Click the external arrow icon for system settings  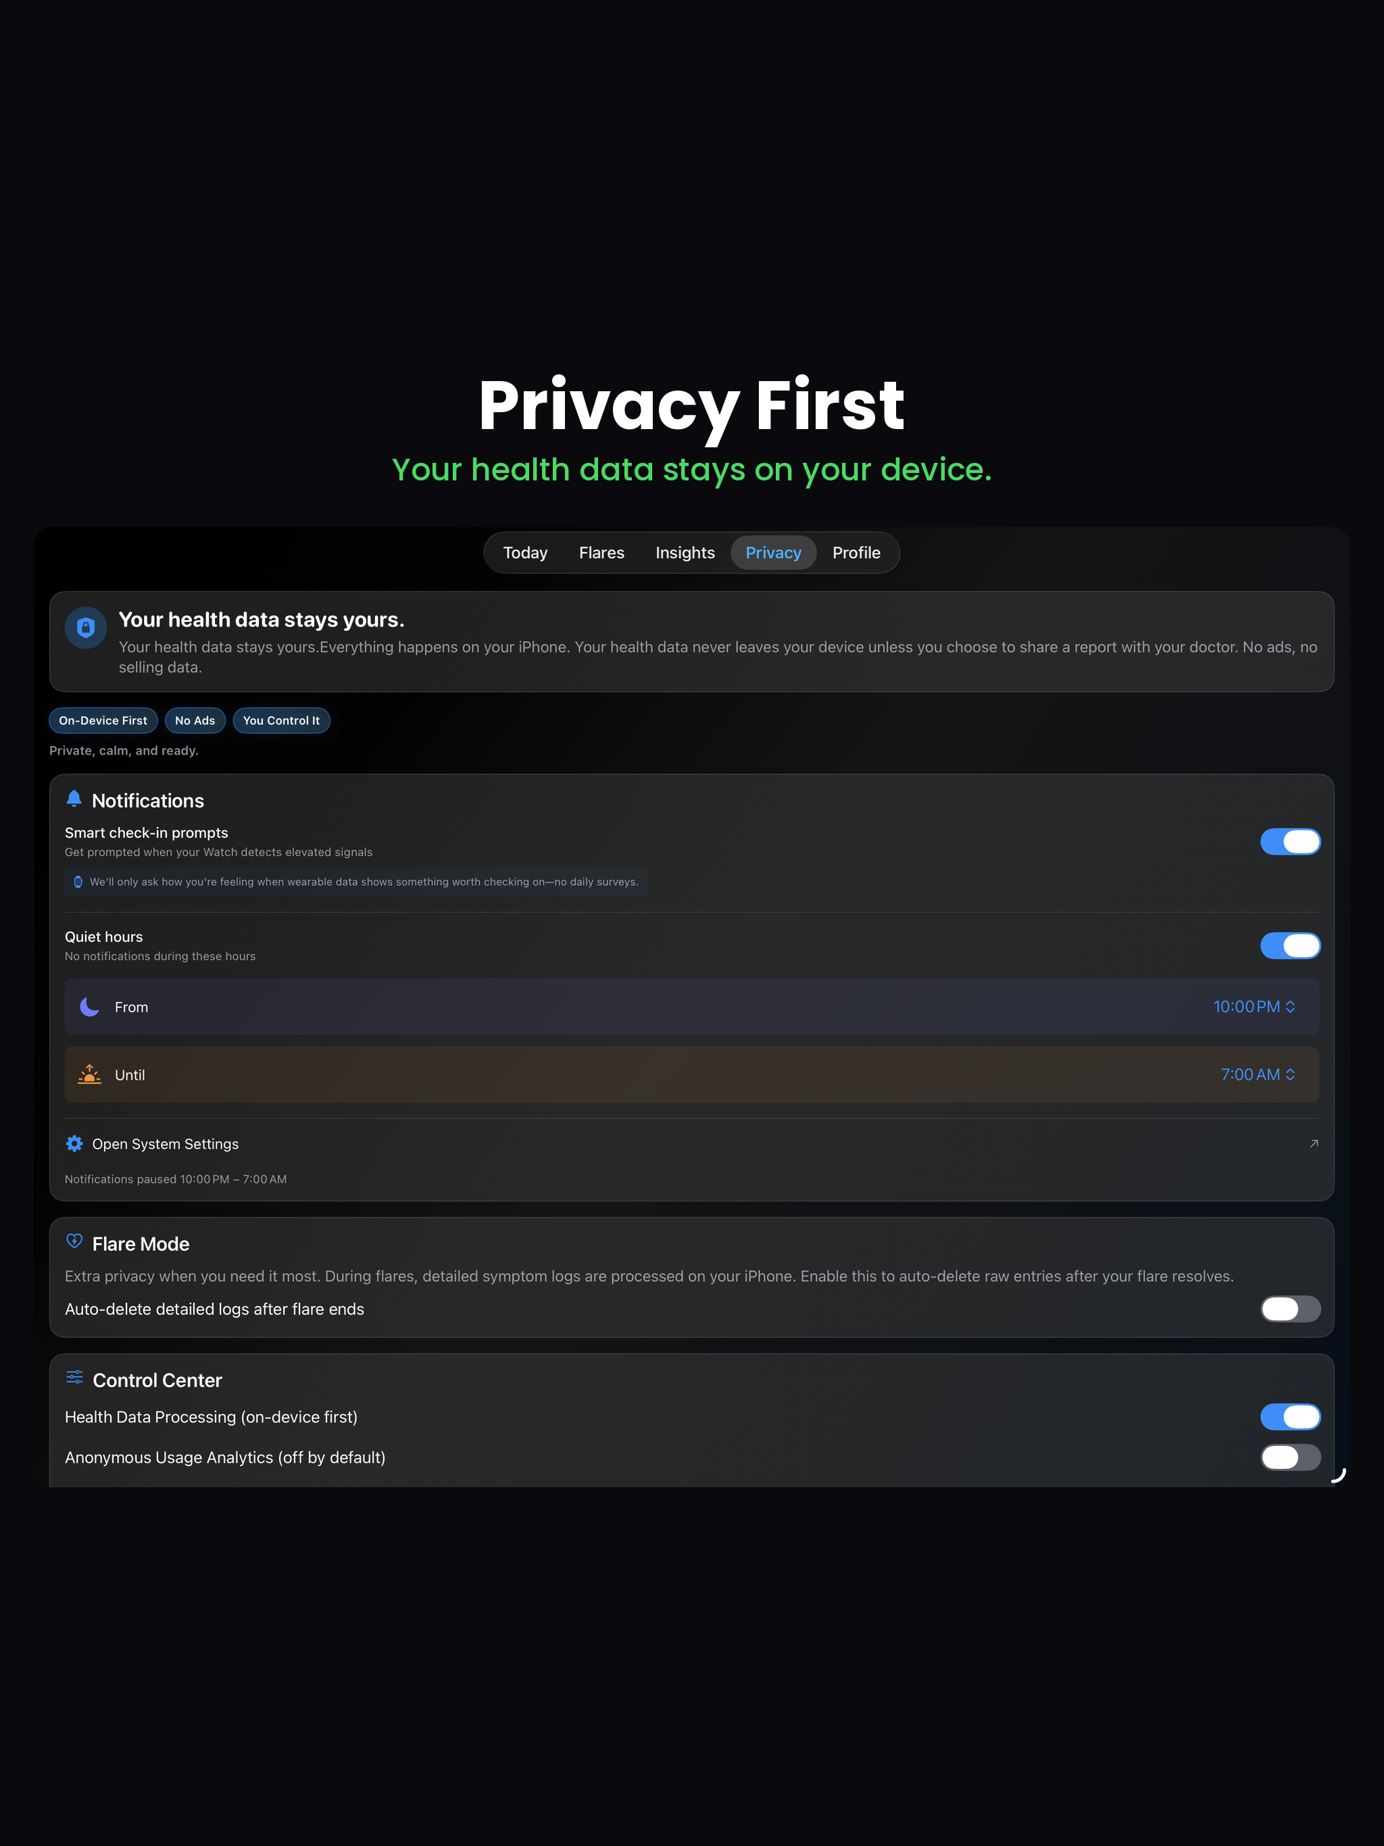pyautogui.click(x=1313, y=1143)
